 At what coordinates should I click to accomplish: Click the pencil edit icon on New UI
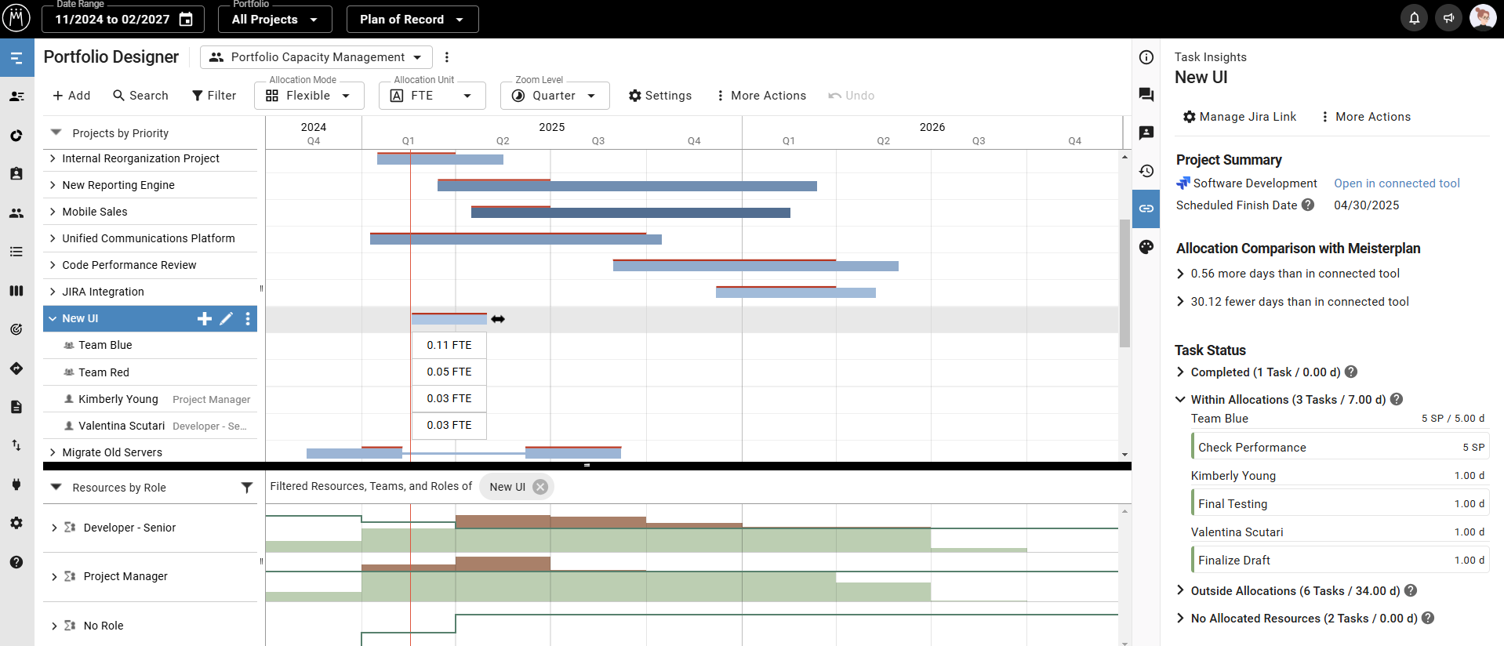click(x=226, y=318)
